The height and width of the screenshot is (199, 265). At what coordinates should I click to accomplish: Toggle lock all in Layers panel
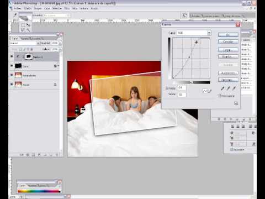tap(31, 49)
